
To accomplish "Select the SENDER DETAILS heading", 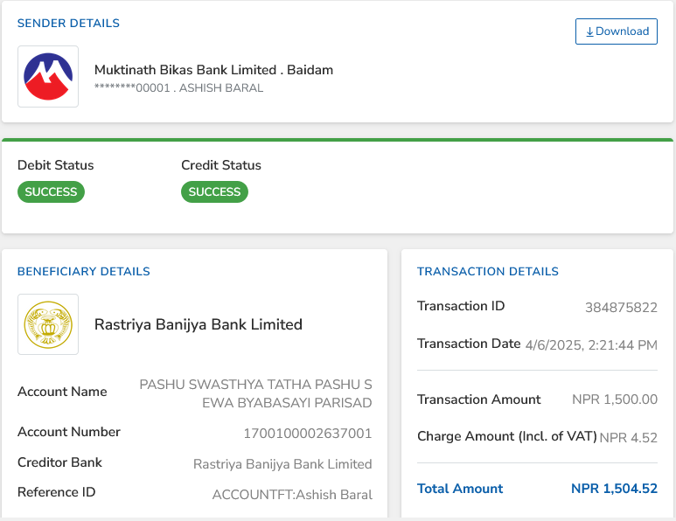I will pyautogui.click(x=68, y=24).
